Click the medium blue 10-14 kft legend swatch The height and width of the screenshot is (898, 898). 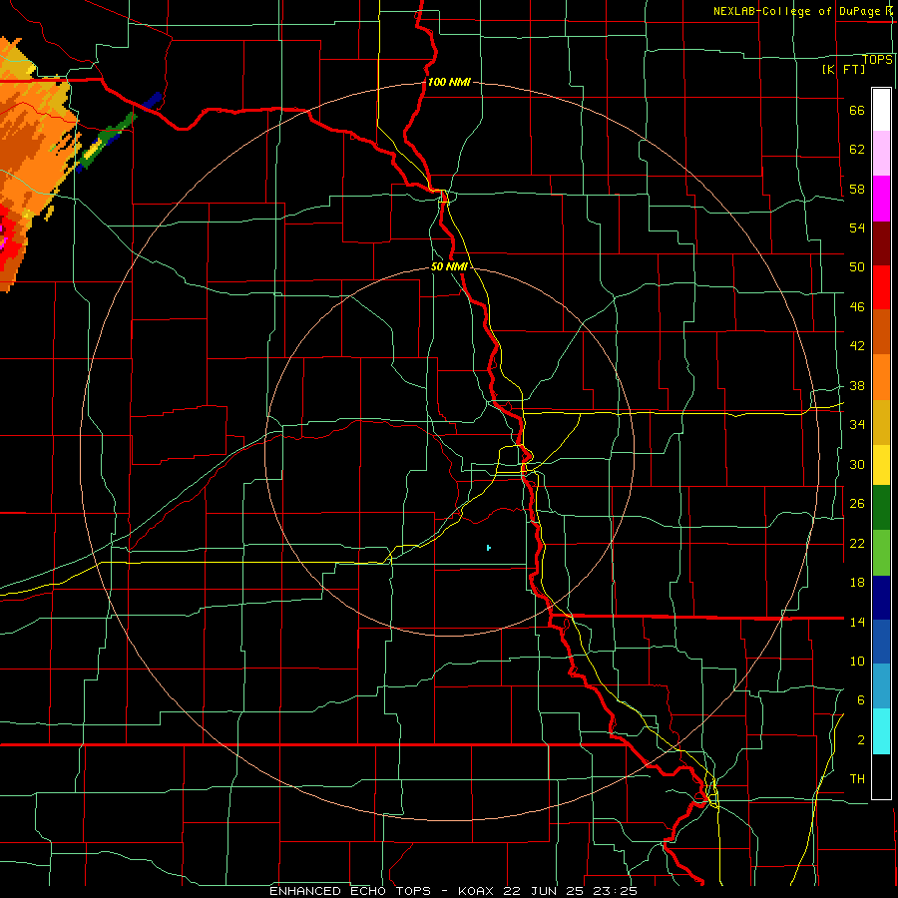[x=881, y=642]
